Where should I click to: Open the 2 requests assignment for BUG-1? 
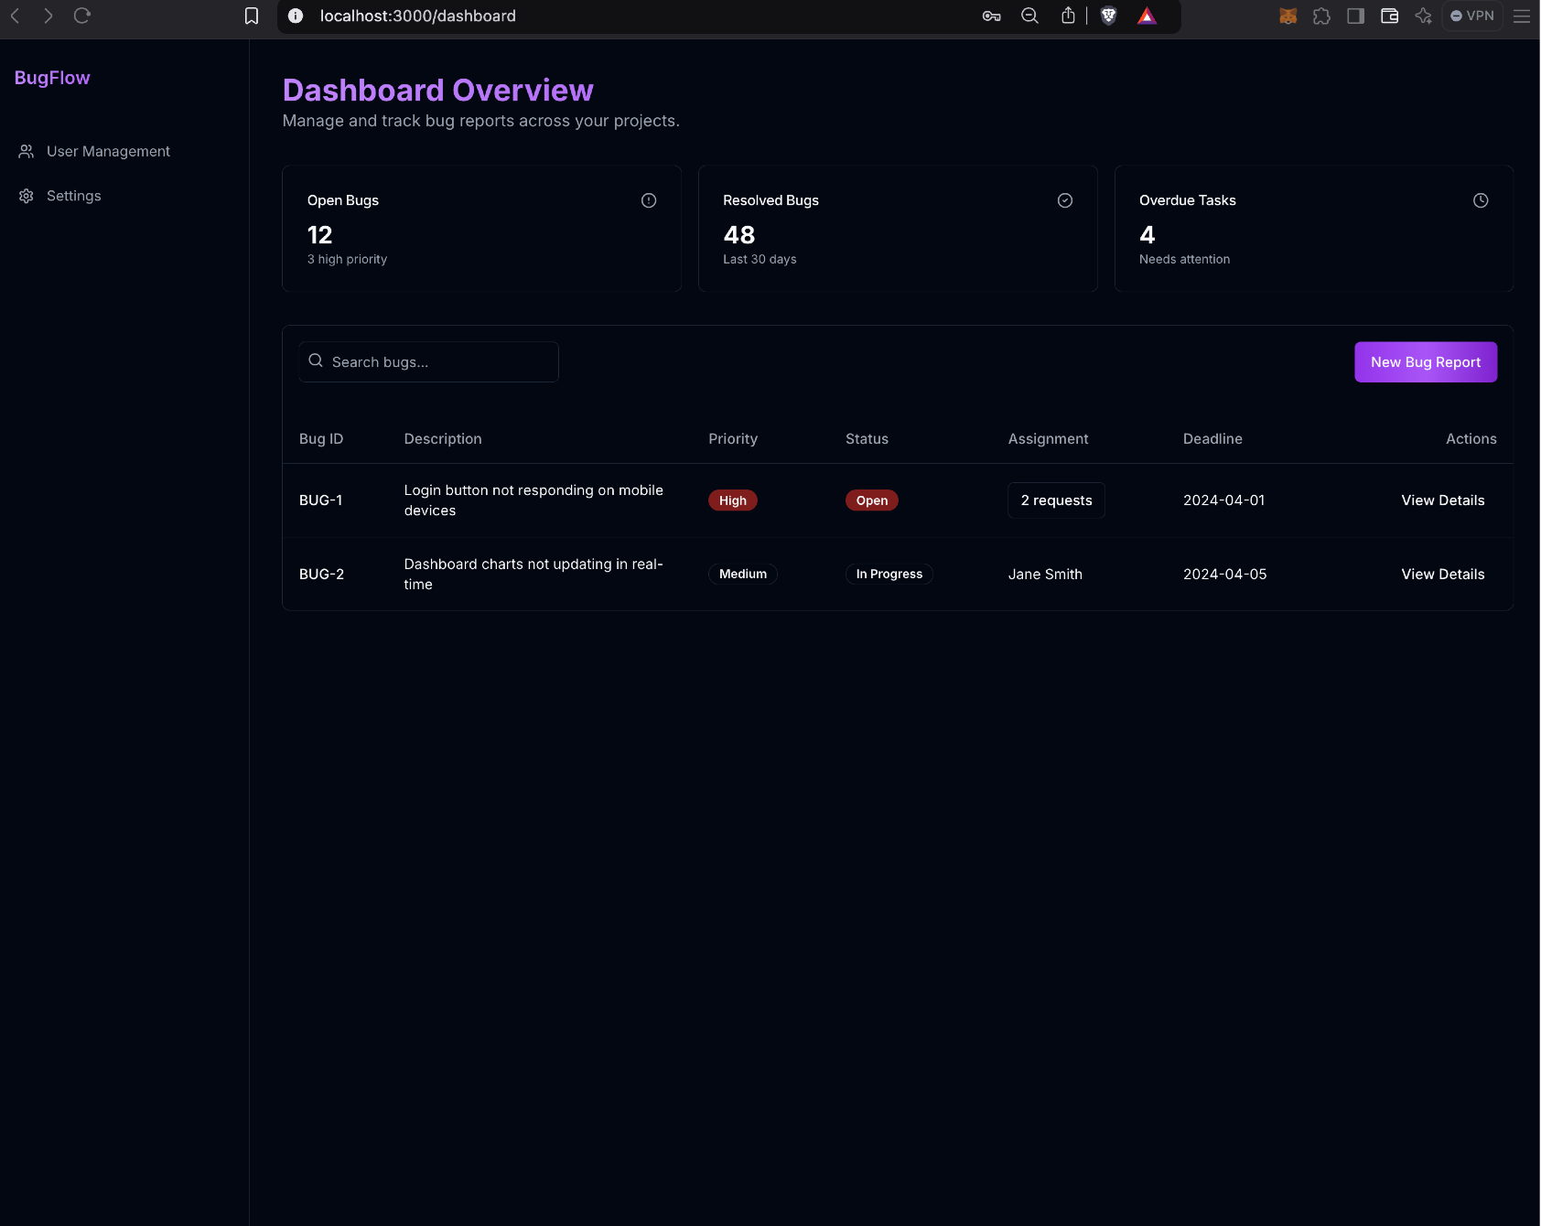click(x=1056, y=500)
